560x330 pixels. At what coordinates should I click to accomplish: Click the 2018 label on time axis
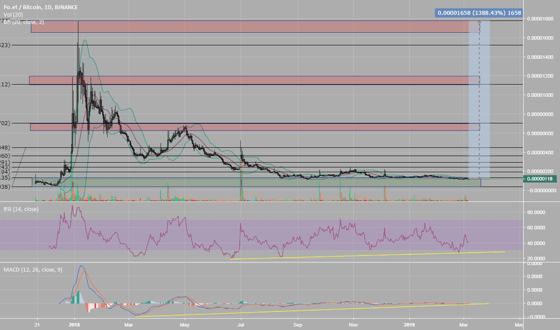click(75, 325)
